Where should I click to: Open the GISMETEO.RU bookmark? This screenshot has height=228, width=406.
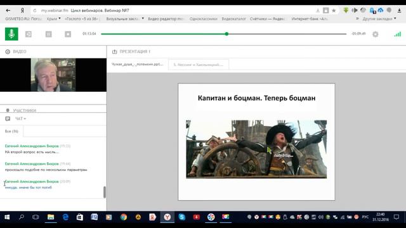23,19
